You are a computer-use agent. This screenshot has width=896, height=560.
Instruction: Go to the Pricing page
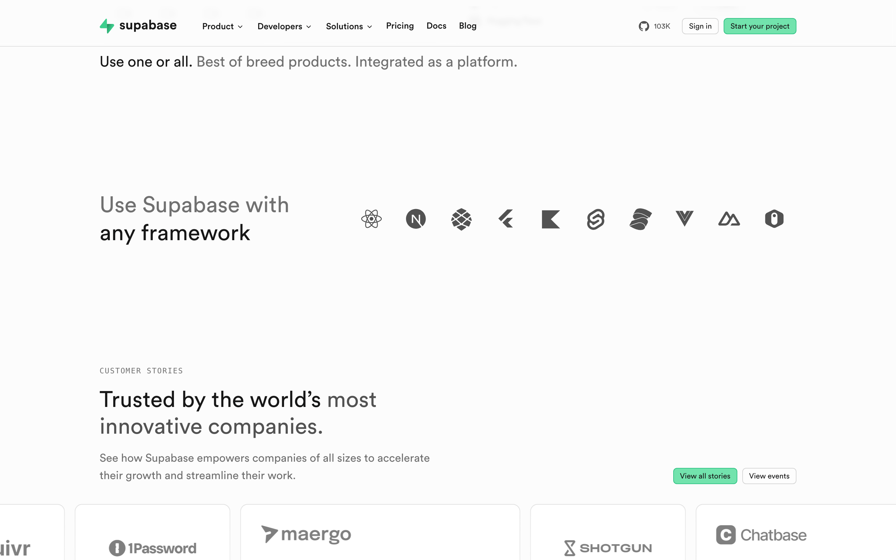(x=400, y=26)
